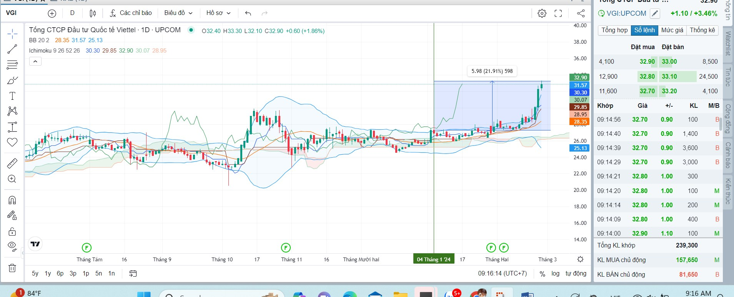This screenshot has height=297, width=734.
Task: Redo the chart action
Action: pos(265,13)
